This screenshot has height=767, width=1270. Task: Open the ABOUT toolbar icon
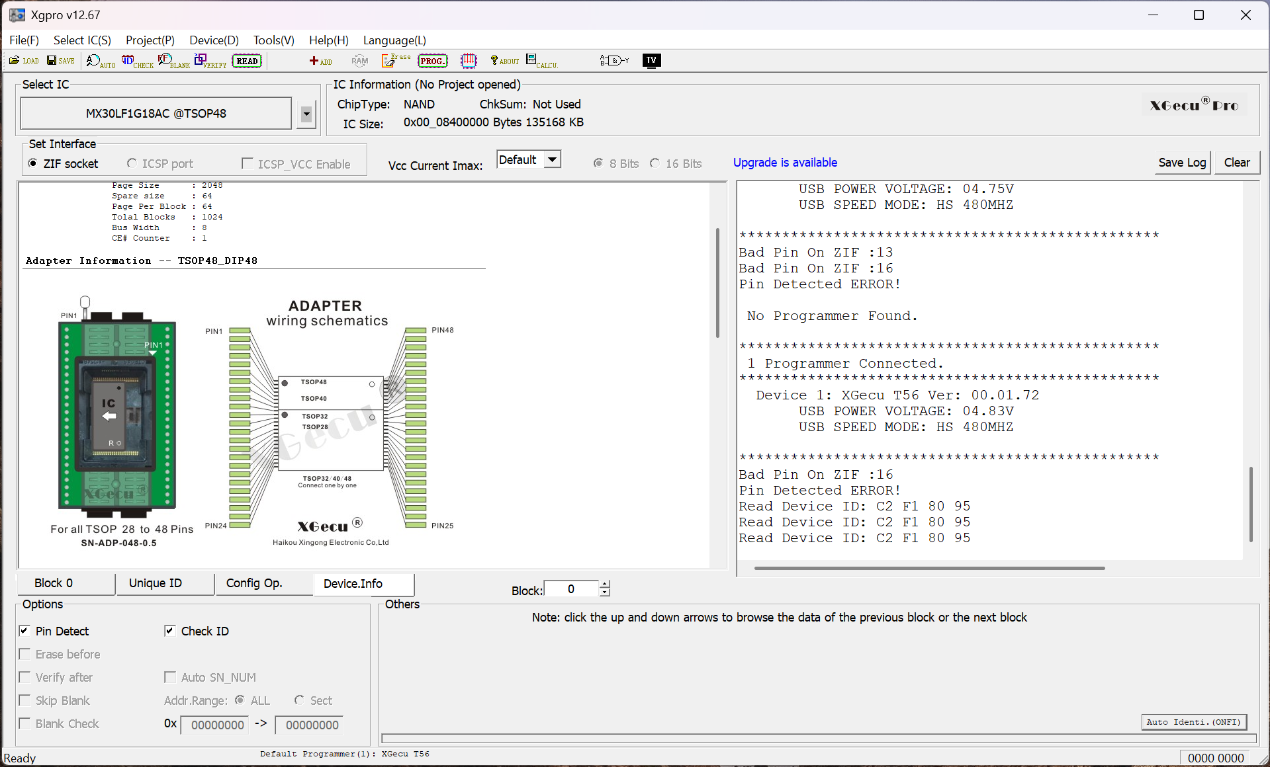(x=504, y=61)
